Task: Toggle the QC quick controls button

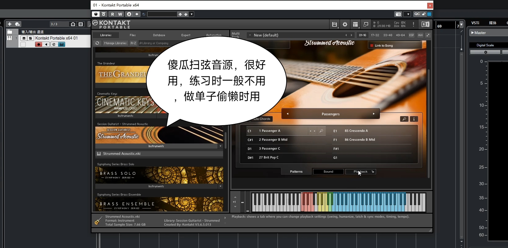Action: pyautogui.click(x=417, y=14)
